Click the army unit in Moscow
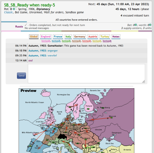154x153 pixels. [111, 118]
